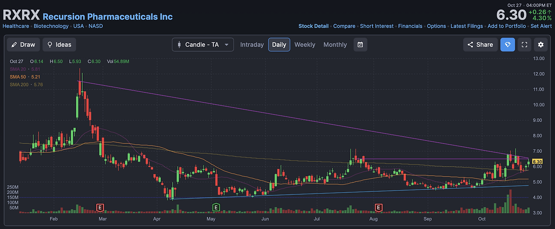Image resolution: width=555 pixels, height=229 pixels.
Task: Click the 10.00 price axis label
Action: click(x=539, y=105)
